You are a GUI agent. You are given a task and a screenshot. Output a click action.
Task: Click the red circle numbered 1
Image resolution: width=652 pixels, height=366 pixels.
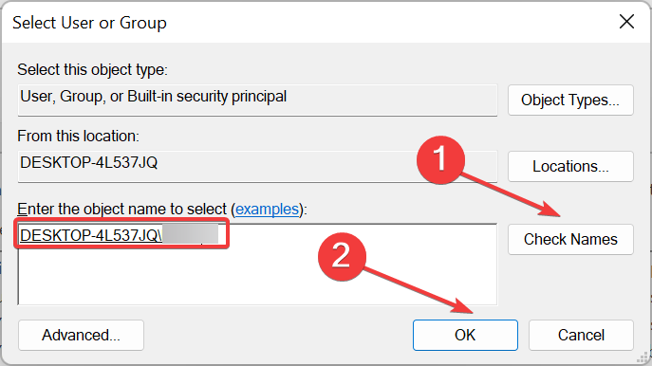pyautogui.click(x=440, y=160)
